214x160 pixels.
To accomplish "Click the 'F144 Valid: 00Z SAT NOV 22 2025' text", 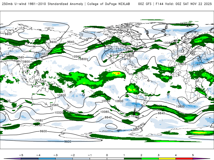I will click(184, 4).
